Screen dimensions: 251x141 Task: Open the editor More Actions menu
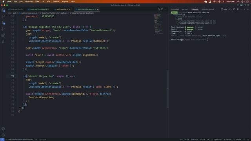(x=166, y=9)
